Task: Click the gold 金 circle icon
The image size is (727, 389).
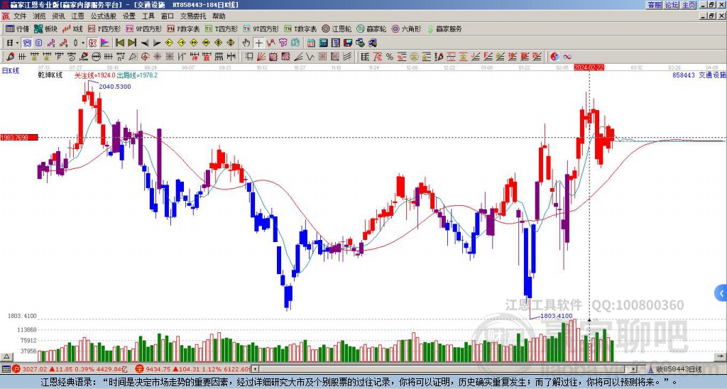Action: point(414,57)
